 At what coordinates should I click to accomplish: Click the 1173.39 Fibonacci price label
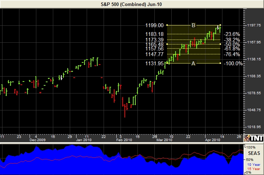coord(154,40)
